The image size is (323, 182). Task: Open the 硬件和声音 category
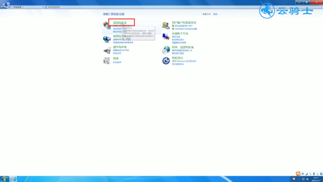[x=120, y=47]
